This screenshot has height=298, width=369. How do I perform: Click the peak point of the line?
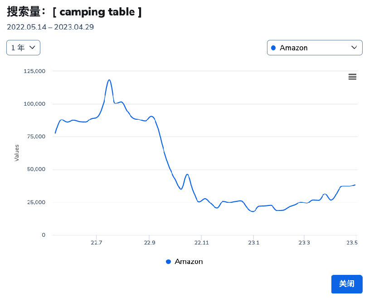(109, 80)
